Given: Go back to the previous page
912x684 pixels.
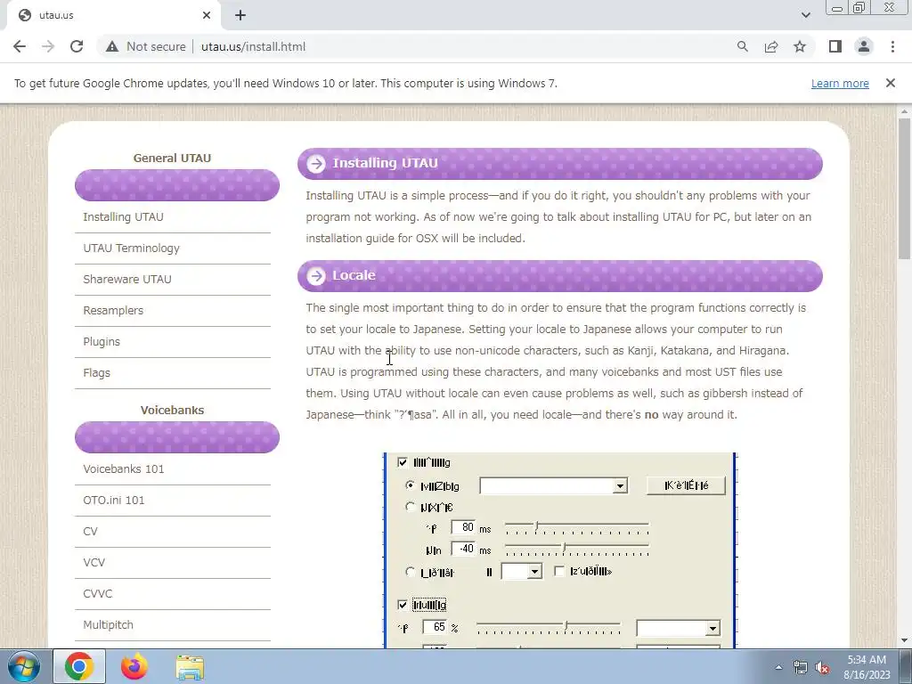Looking at the screenshot, I should point(20,46).
